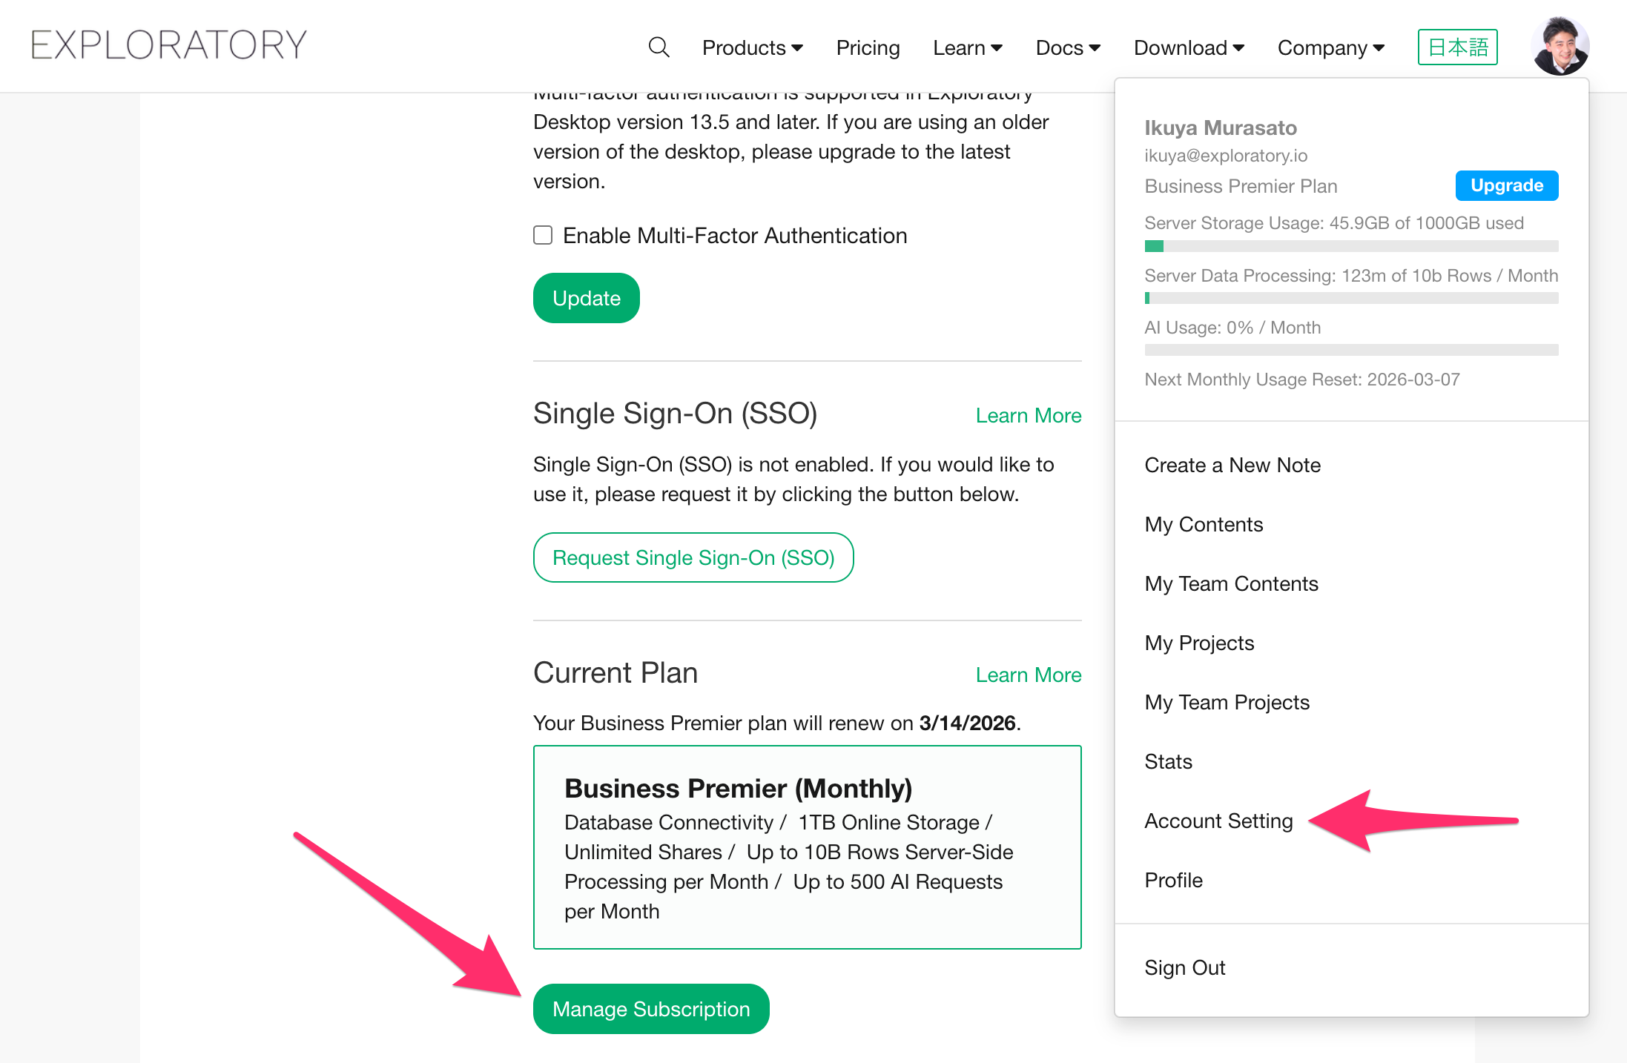This screenshot has width=1627, height=1063.
Task: Open the Docs dropdown
Action: coord(1067,48)
